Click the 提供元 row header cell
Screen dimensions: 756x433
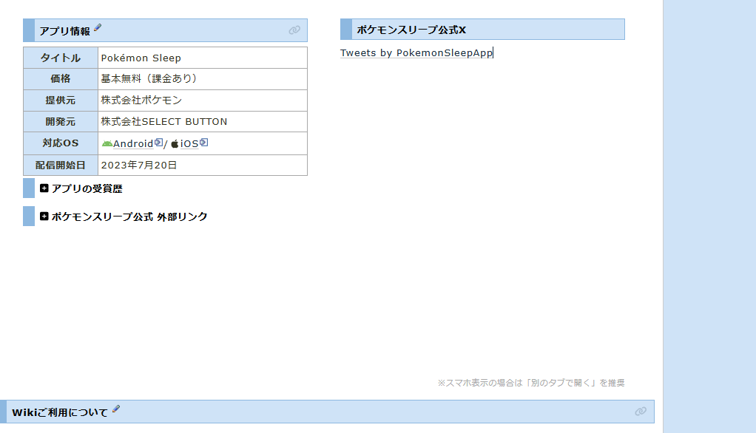coord(61,100)
